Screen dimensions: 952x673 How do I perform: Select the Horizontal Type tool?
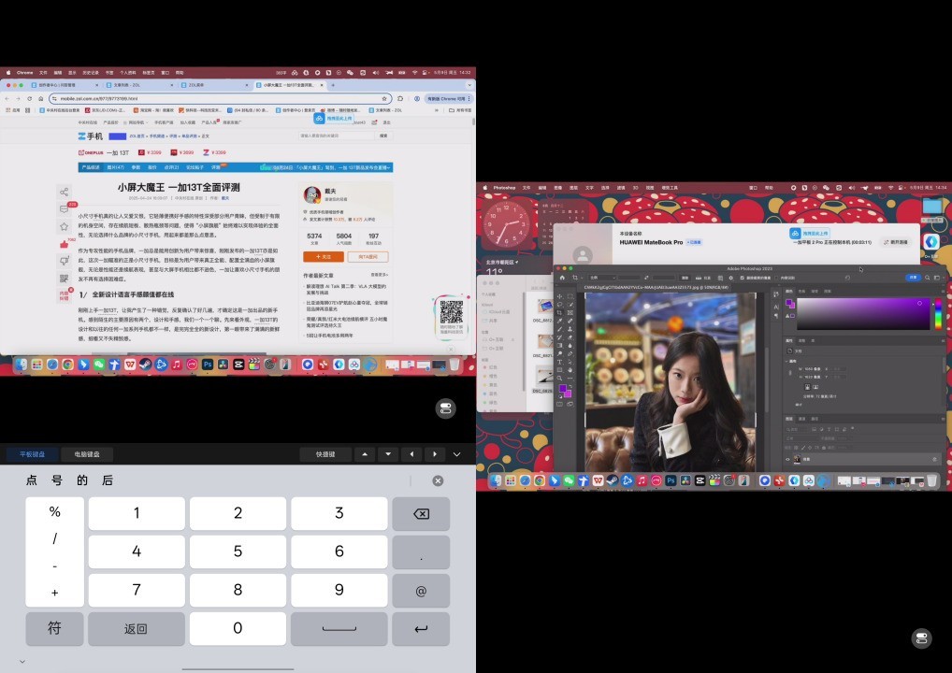(x=560, y=362)
